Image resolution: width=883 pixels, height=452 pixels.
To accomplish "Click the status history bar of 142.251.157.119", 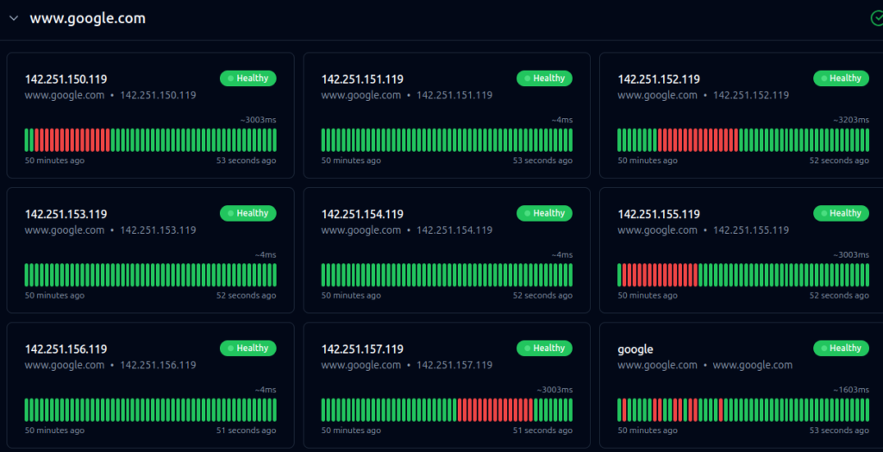I will (x=448, y=410).
